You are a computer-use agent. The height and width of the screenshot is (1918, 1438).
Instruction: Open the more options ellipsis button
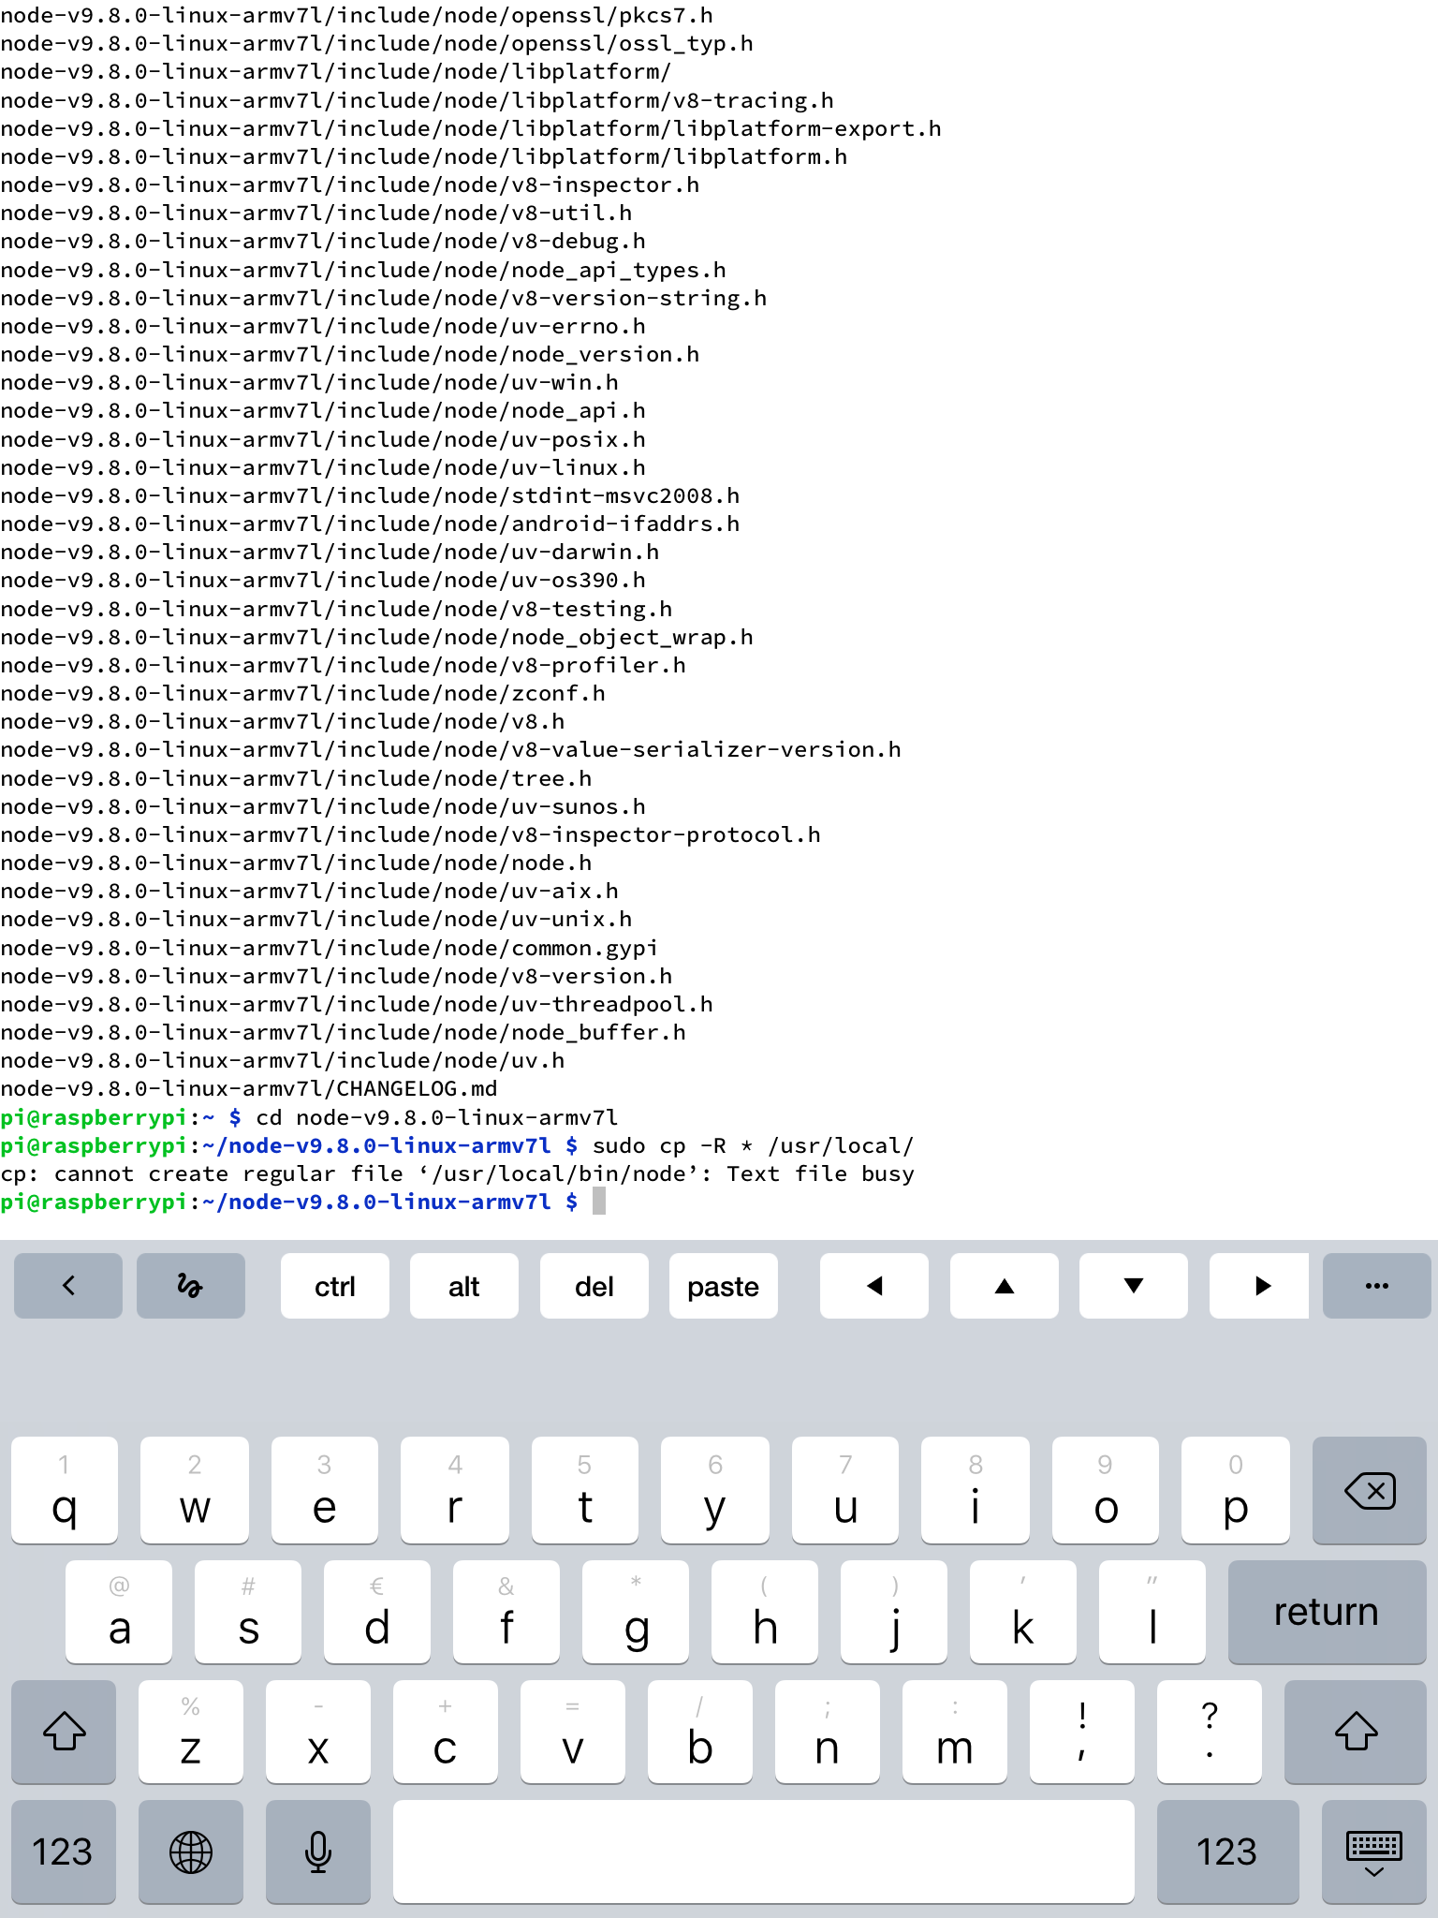1376,1286
